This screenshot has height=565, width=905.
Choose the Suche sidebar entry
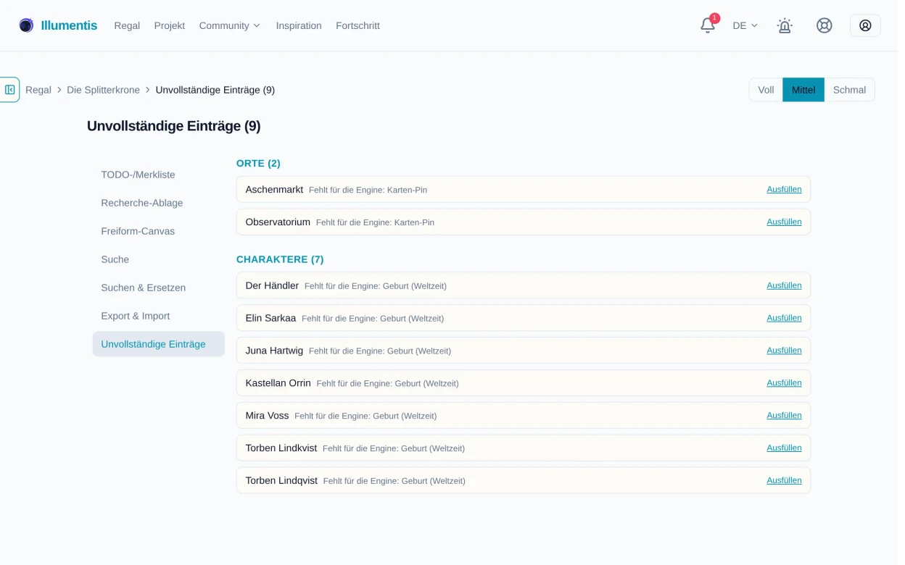pos(159,259)
